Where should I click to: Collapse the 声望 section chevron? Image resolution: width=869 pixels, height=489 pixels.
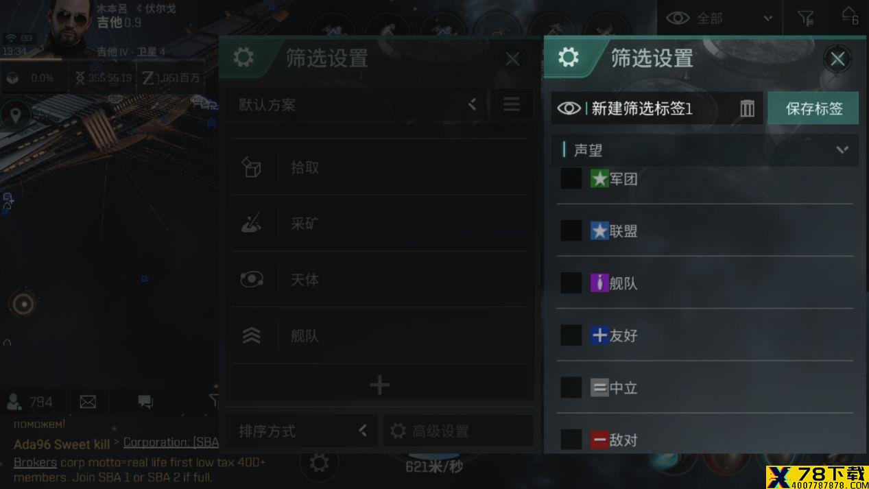842,150
